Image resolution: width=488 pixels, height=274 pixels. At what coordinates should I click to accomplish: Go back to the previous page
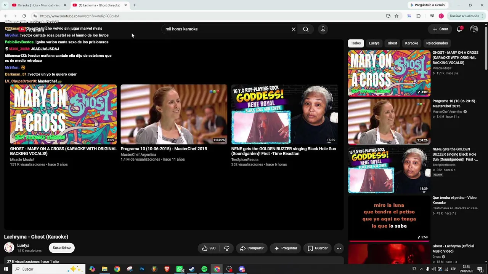[x=6, y=16]
